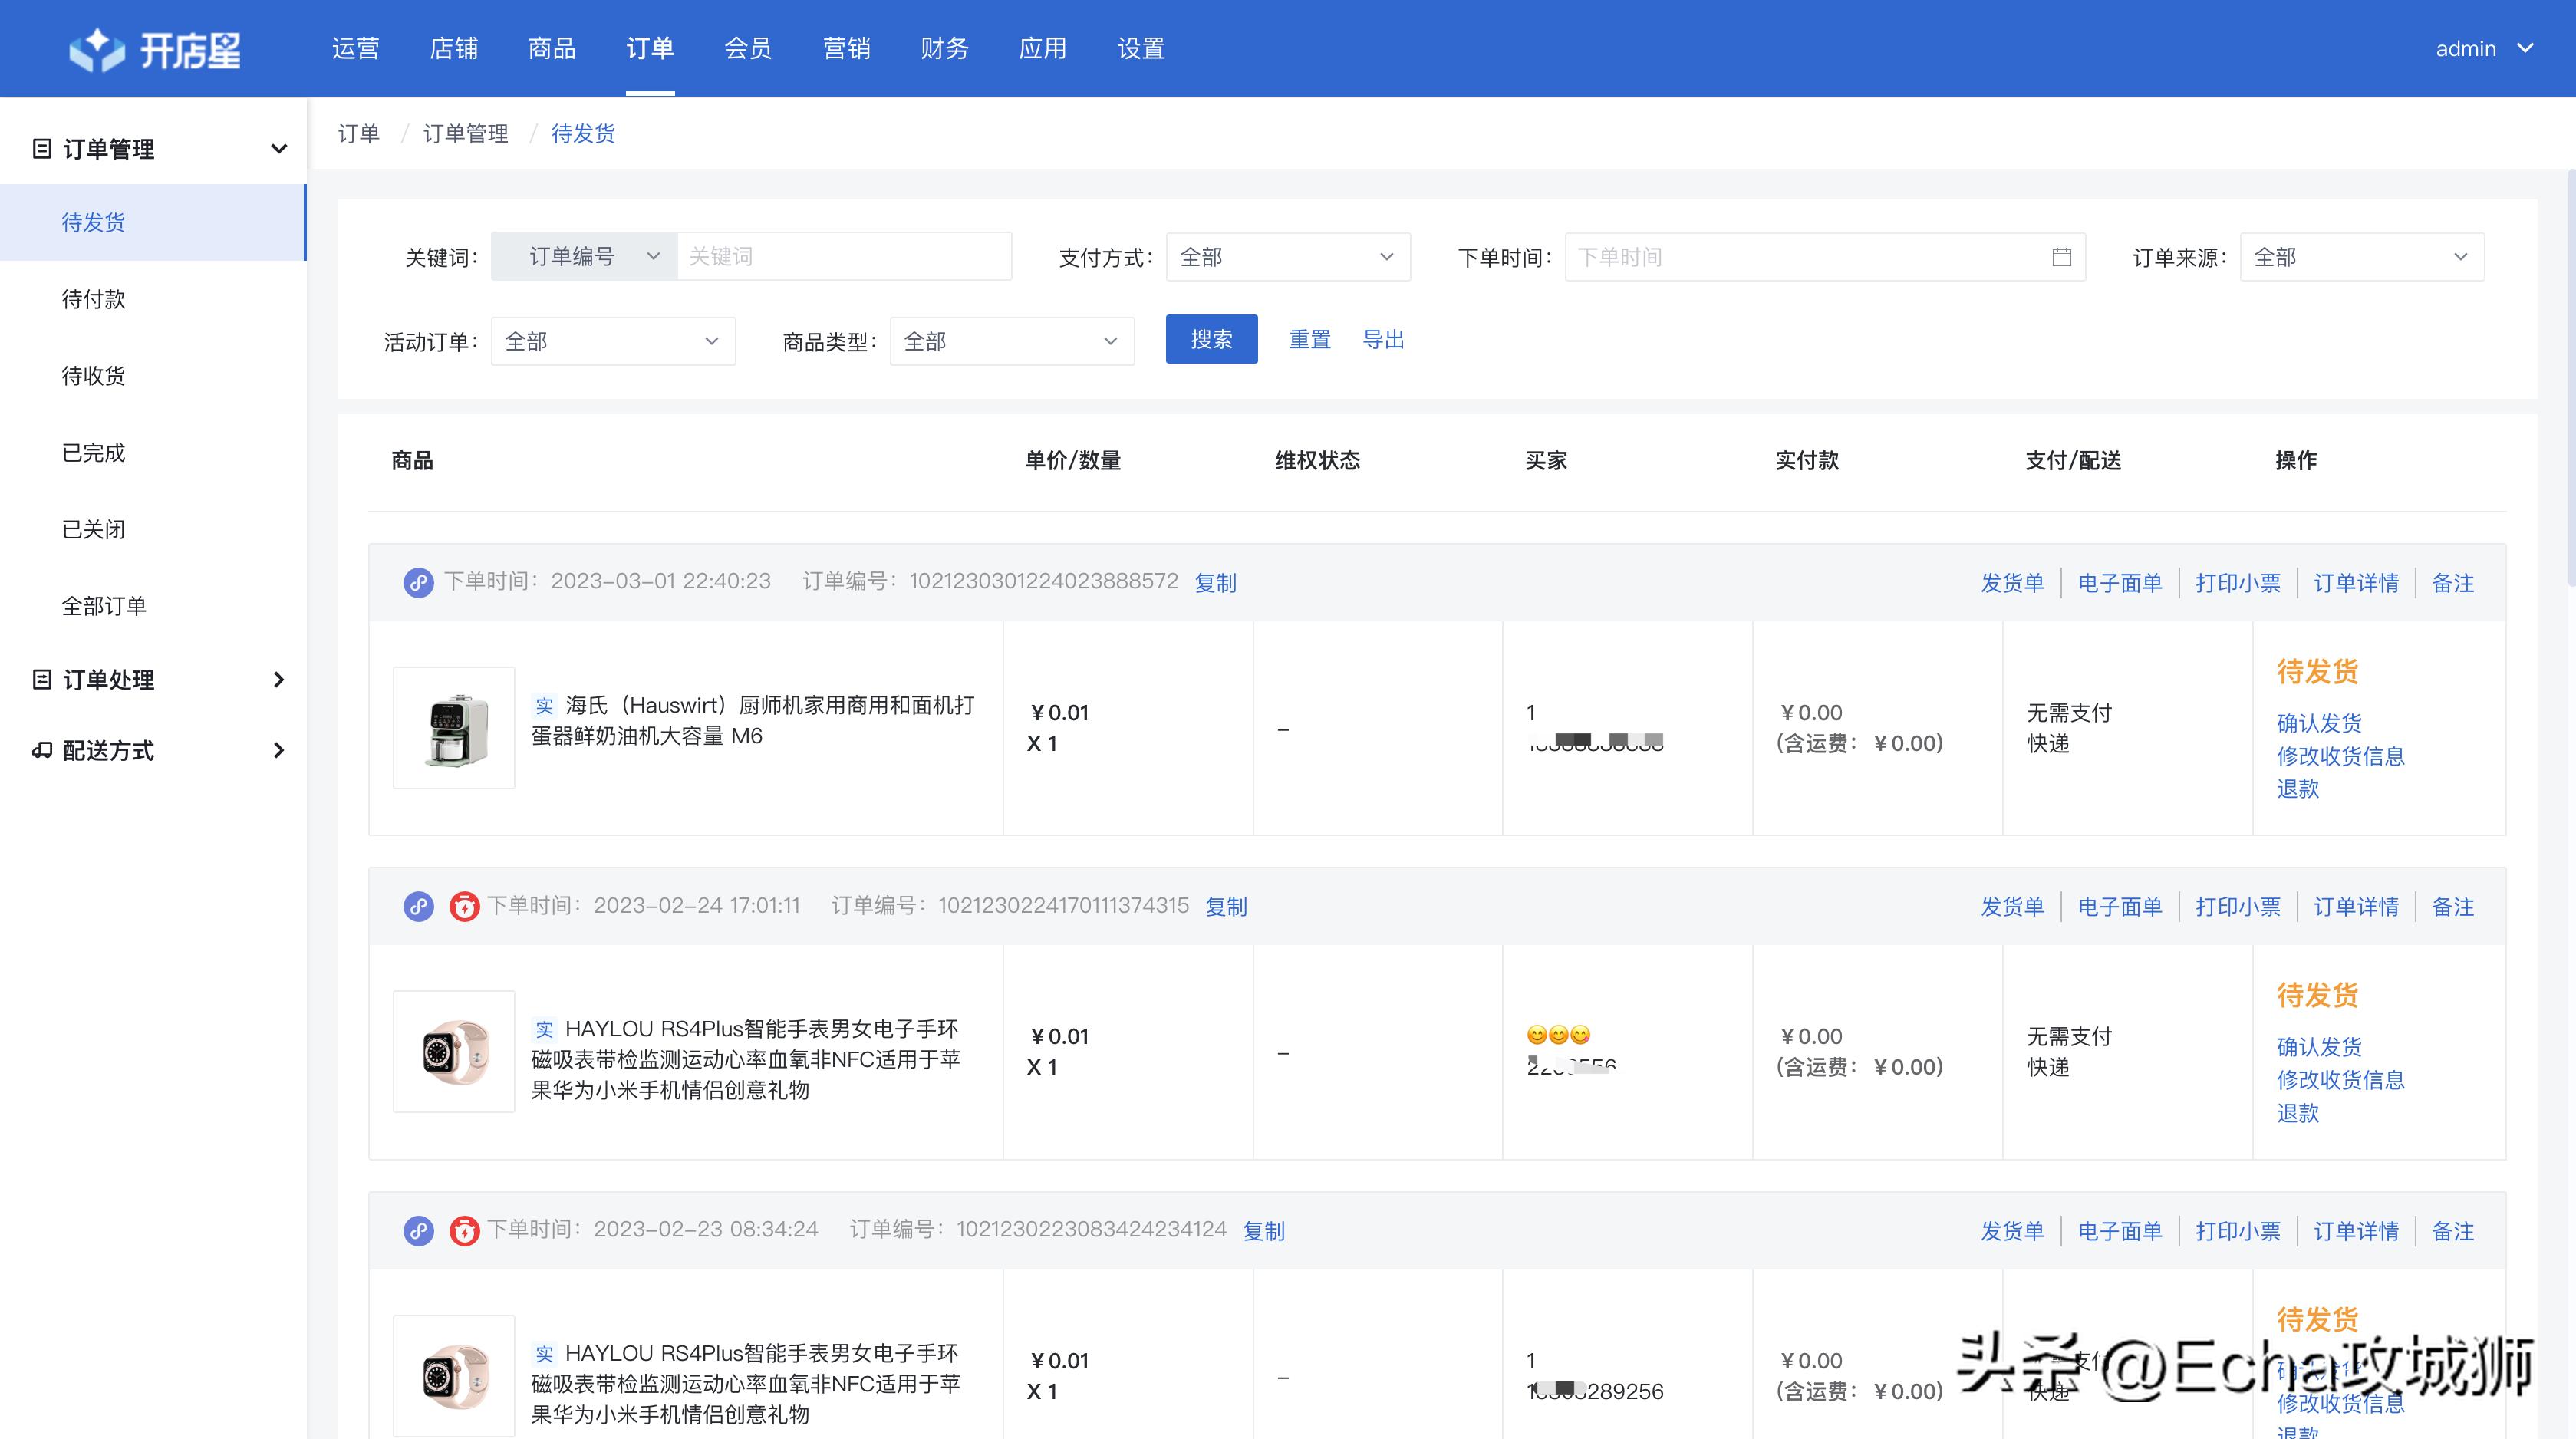
Task: Click the 订单管理 sidebar section icon
Action: (41, 148)
